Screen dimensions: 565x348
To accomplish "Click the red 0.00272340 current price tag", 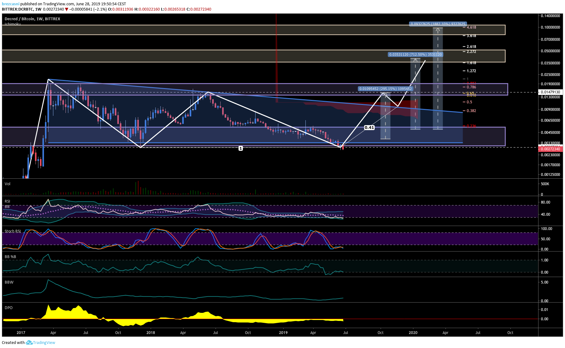I will (551, 149).
